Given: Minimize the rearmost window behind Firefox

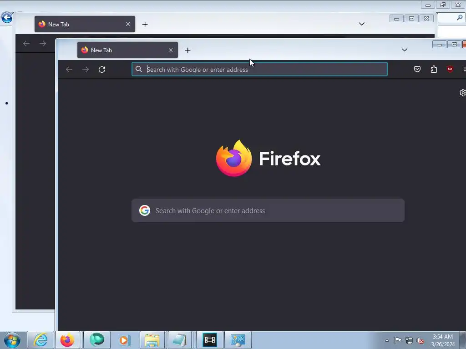Looking at the screenshot, I should click(428, 5).
